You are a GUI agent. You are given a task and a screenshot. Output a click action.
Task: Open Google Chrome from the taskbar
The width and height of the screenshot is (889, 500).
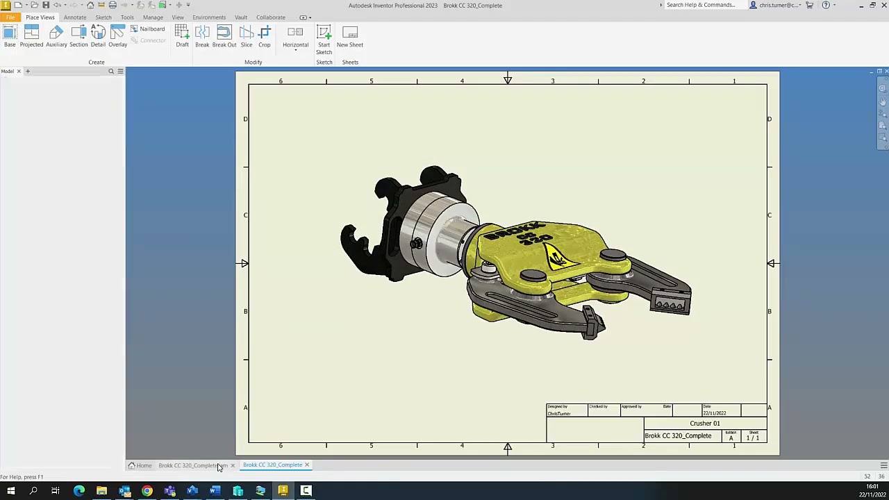click(x=147, y=491)
